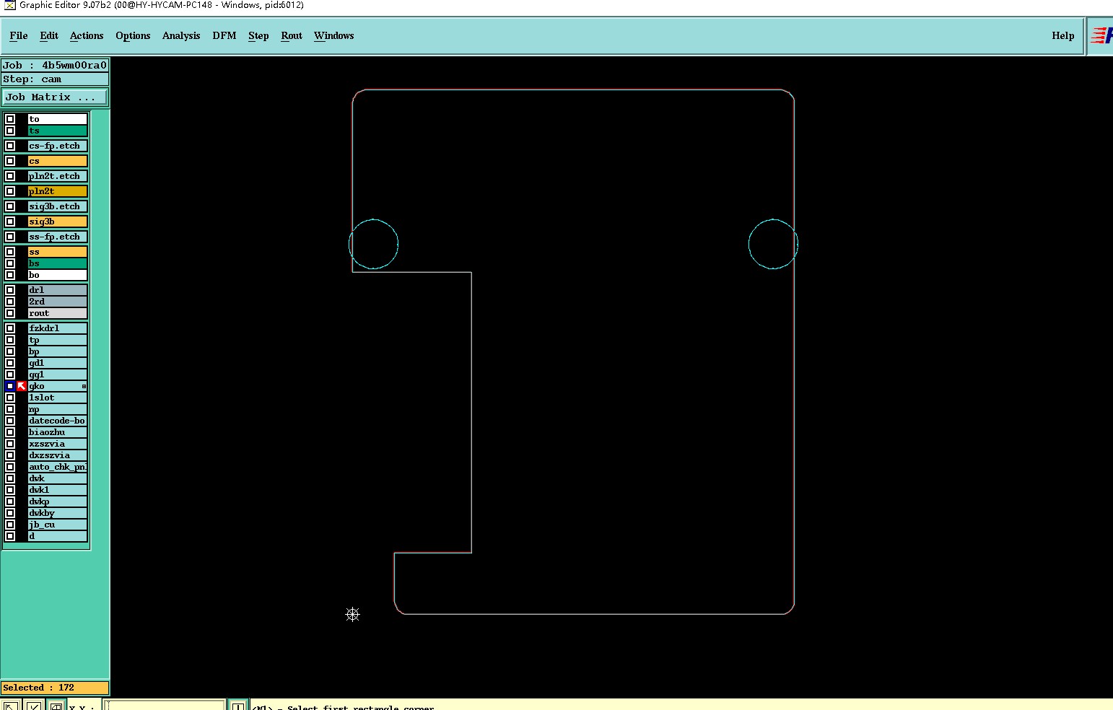Open the Options menu
Image resolution: width=1113 pixels, height=710 pixels.
pyautogui.click(x=133, y=35)
